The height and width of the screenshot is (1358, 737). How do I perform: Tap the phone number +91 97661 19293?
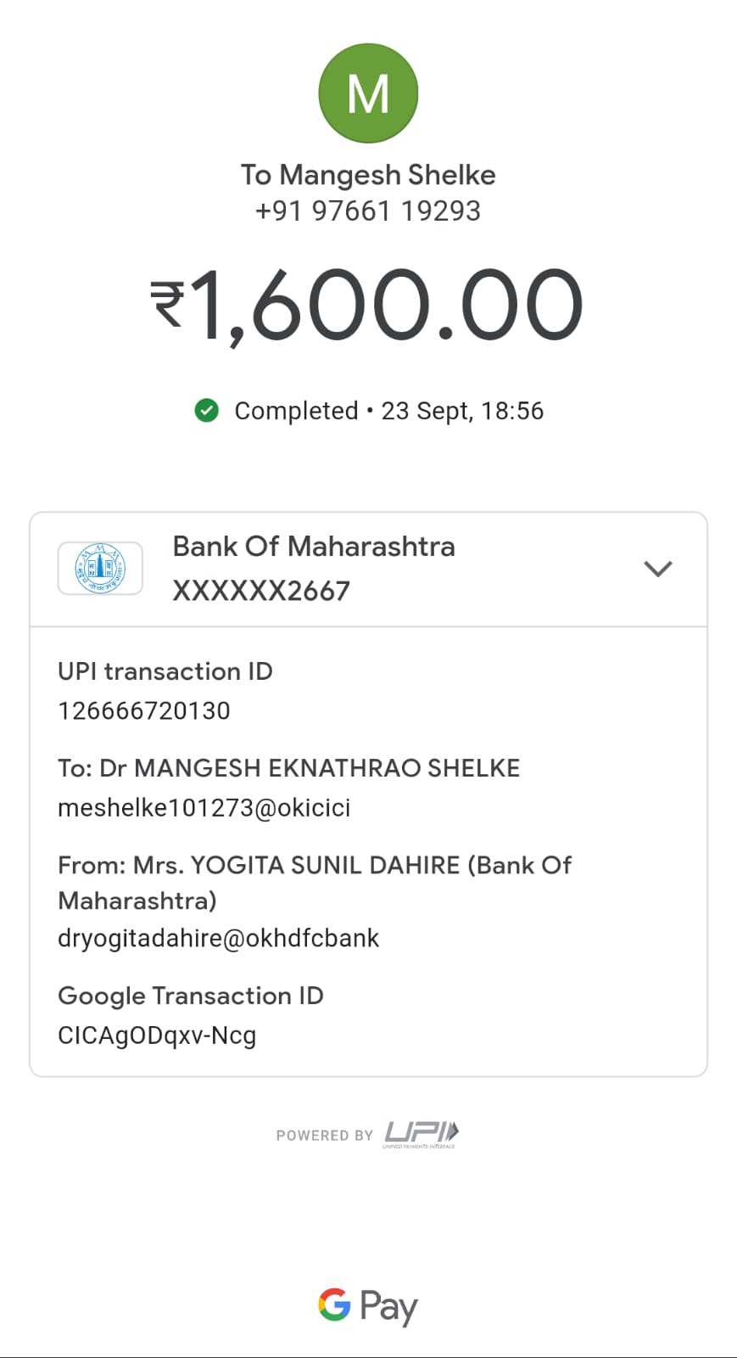click(368, 210)
